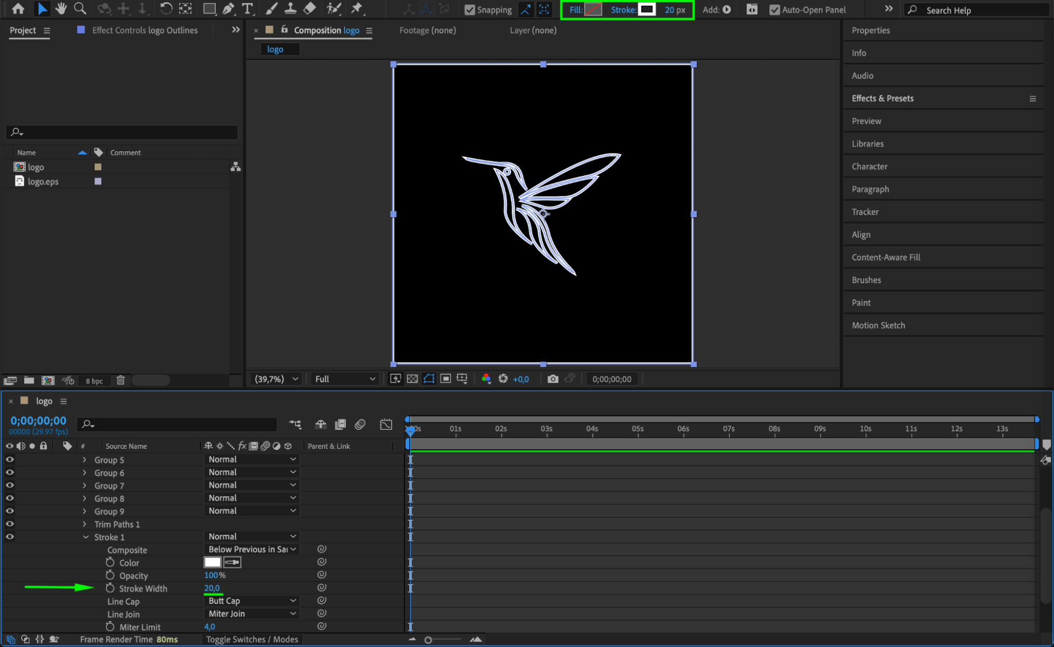Click the Home icon
This screenshot has height=647, width=1054.
tap(18, 9)
